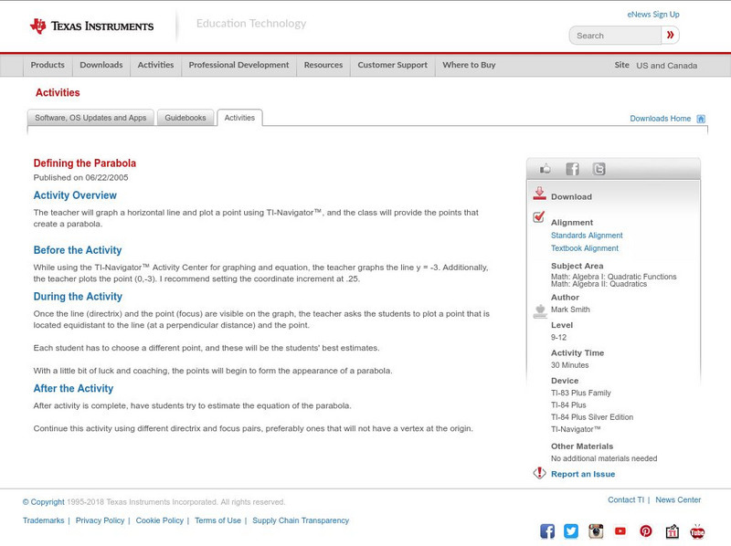The image size is (731, 546).
Task: Switch to Software, OS Updates and Apps tab
Action: (x=90, y=118)
